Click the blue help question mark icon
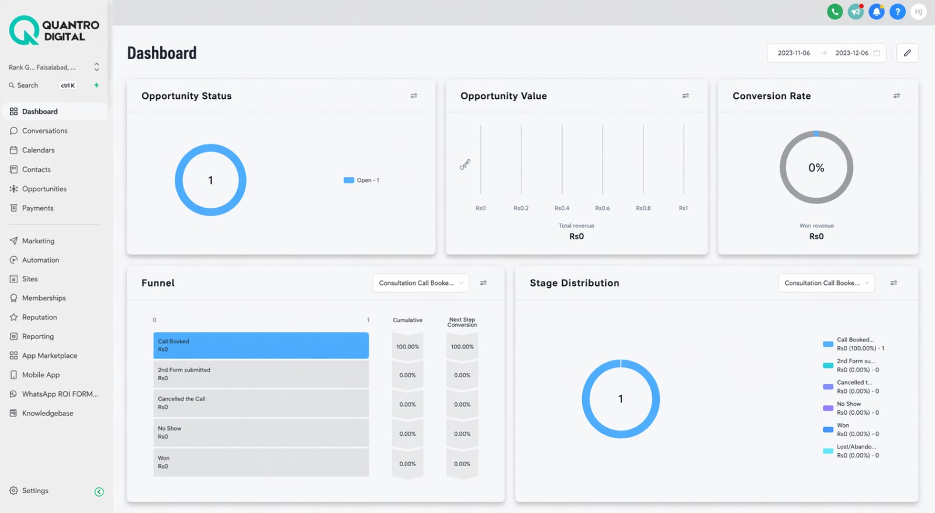 pyautogui.click(x=898, y=12)
